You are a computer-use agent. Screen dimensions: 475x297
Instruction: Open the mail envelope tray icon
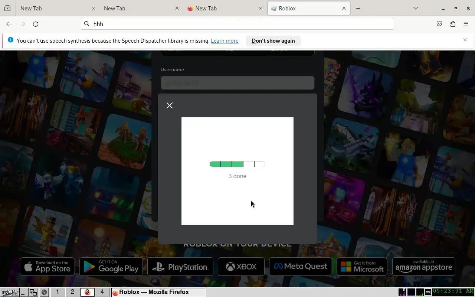coord(428,292)
